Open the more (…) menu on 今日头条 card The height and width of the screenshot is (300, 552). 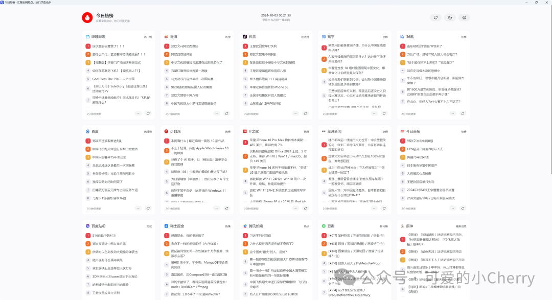(x=453, y=209)
